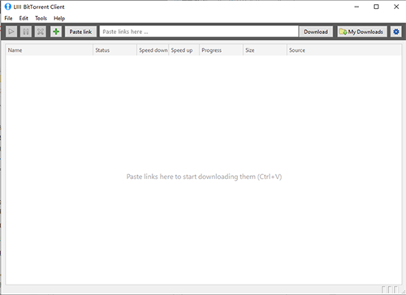This screenshot has height=295, width=406.
Task: Sort by the Status column header
Action: click(x=114, y=50)
